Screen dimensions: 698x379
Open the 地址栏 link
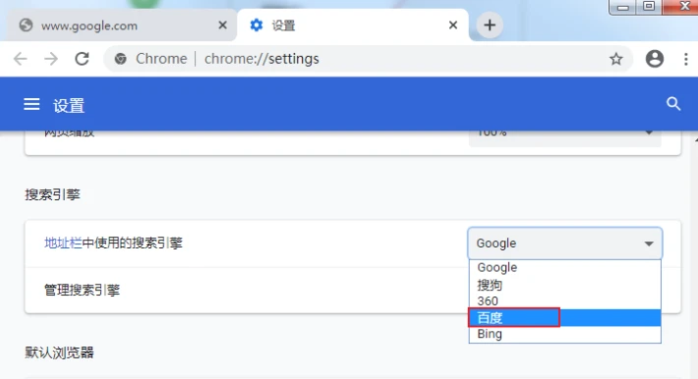point(63,243)
